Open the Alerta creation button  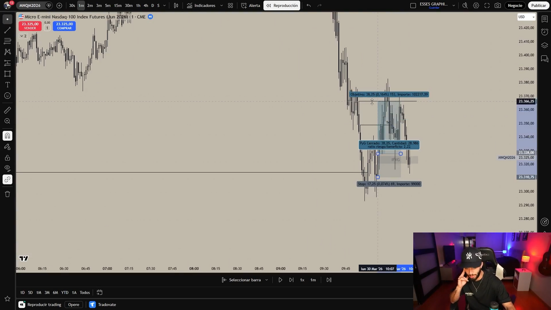click(251, 5)
